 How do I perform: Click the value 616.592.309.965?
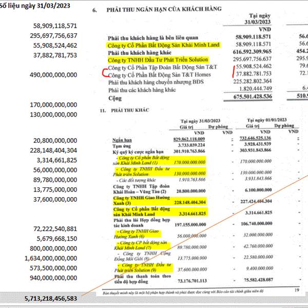coord(252,52)
